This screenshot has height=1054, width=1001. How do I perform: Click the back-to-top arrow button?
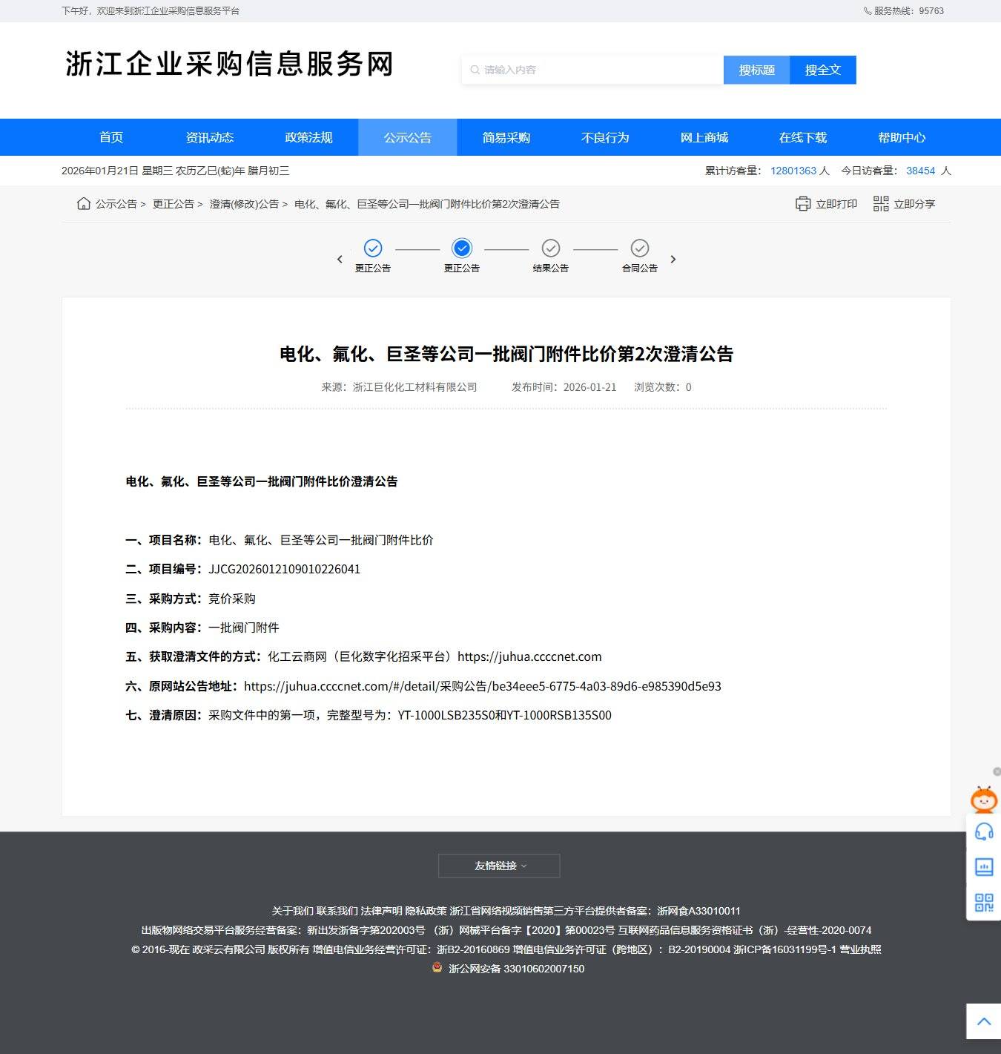(x=983, y=1021)
